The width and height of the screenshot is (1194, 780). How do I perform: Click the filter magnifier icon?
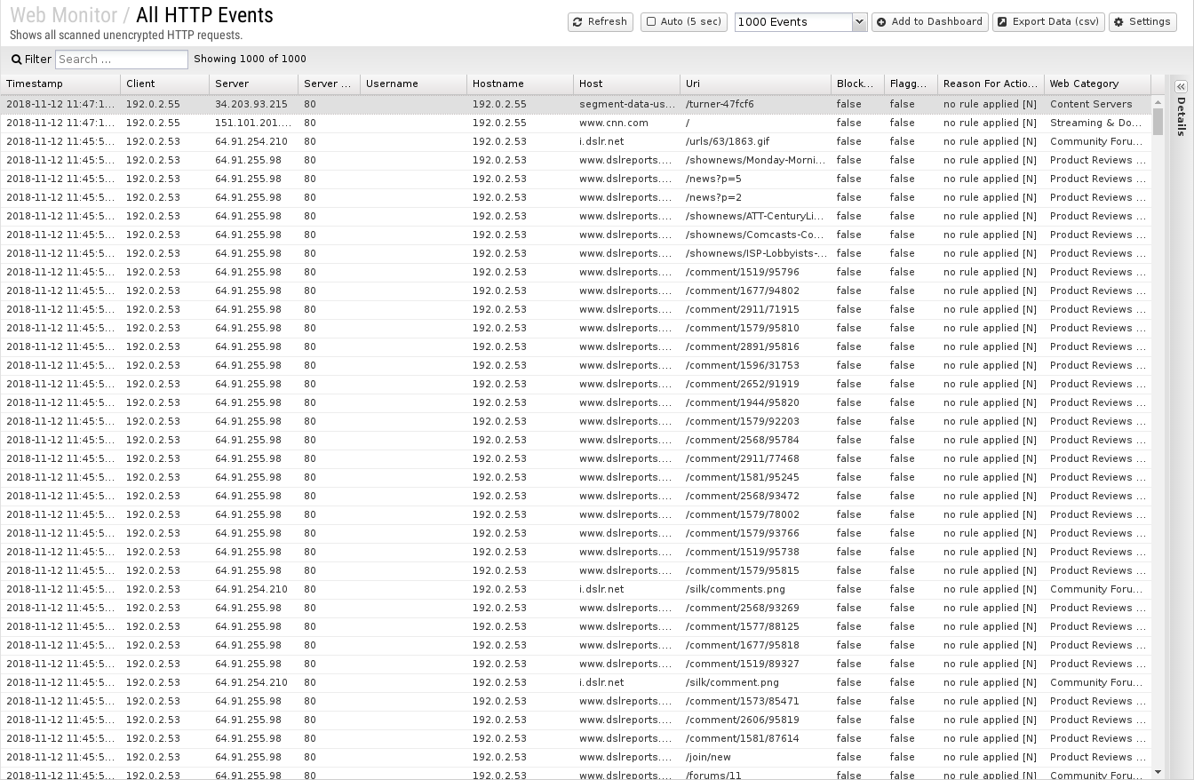coord(16,60)
